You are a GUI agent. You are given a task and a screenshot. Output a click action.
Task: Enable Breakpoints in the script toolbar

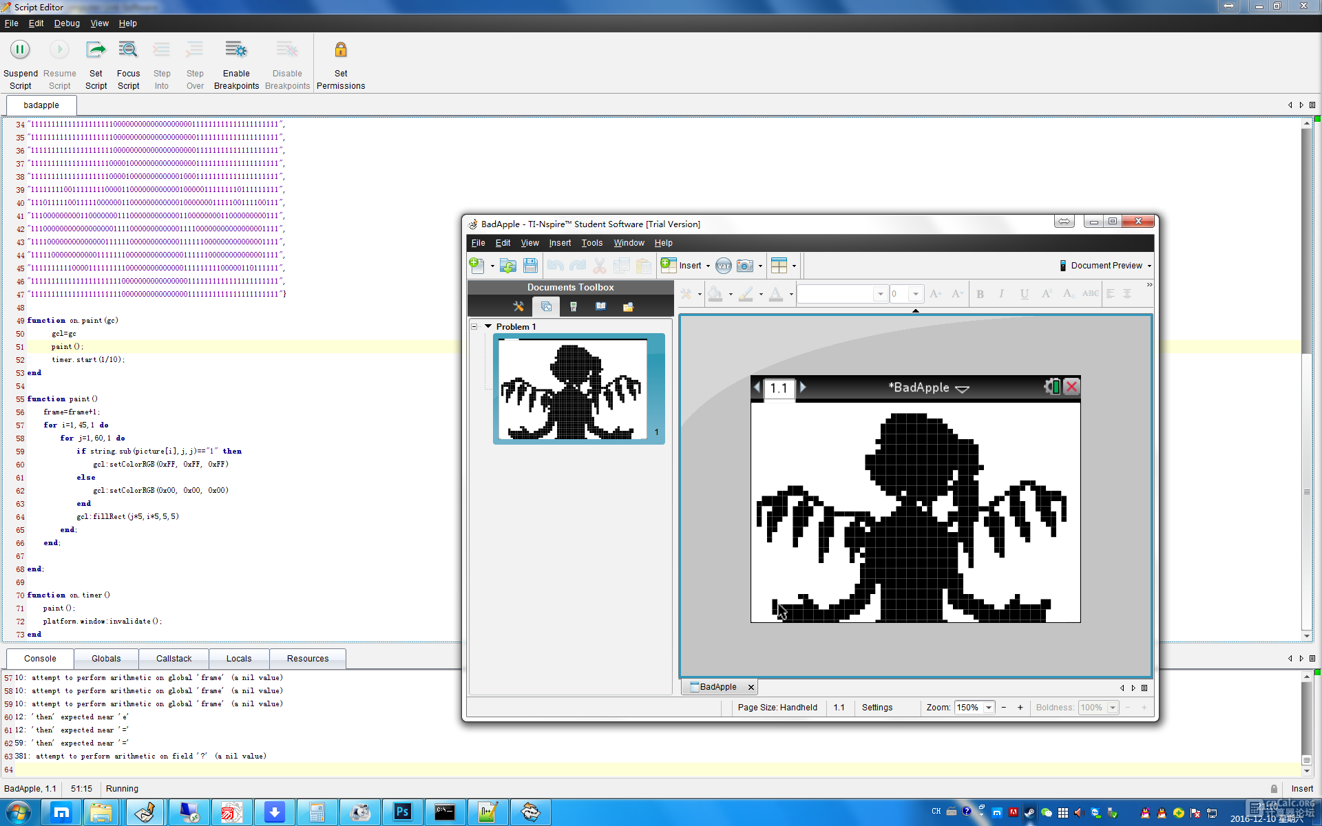click(236, 65)
